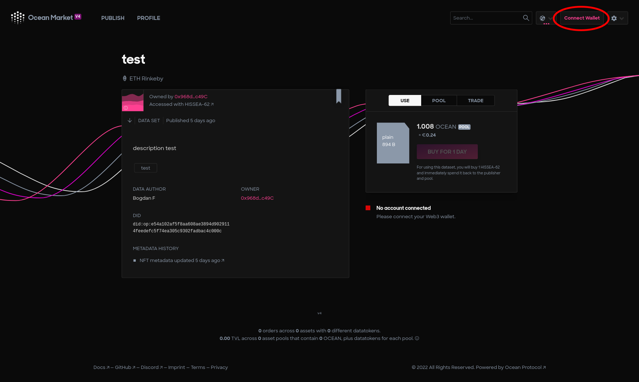The image size is (639, 382).
Task: Open the PUBLISH menu item
Action: point(113,18)
